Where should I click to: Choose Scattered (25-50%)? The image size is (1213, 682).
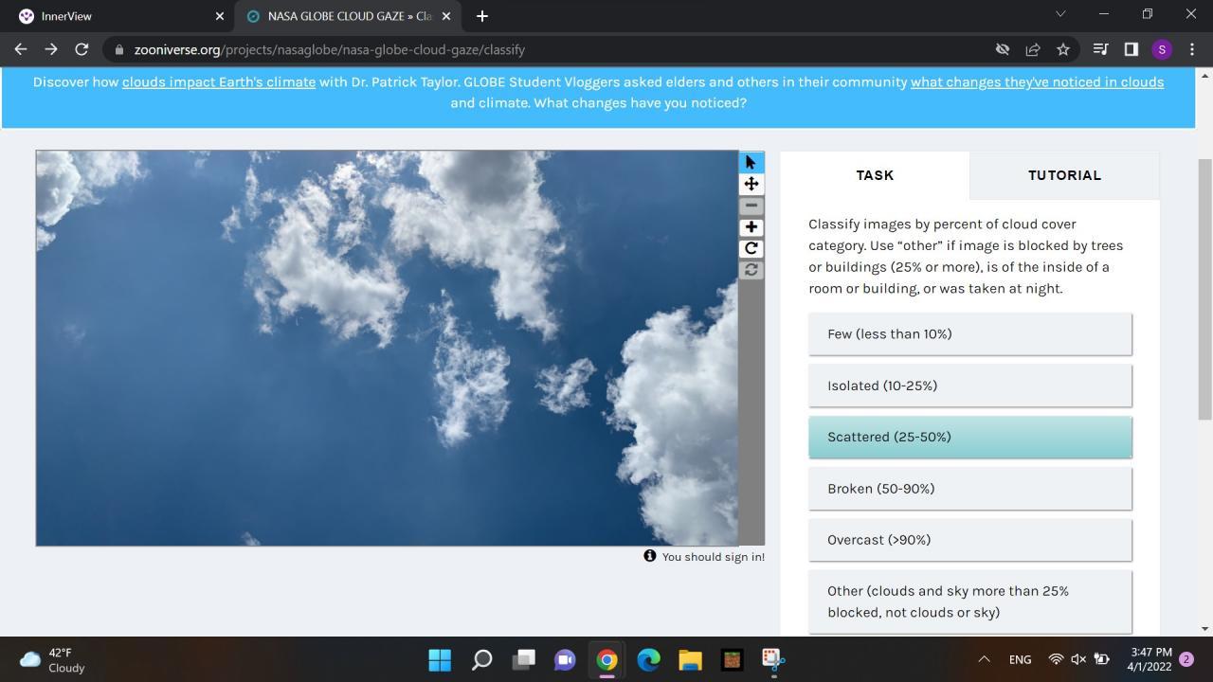969,437
